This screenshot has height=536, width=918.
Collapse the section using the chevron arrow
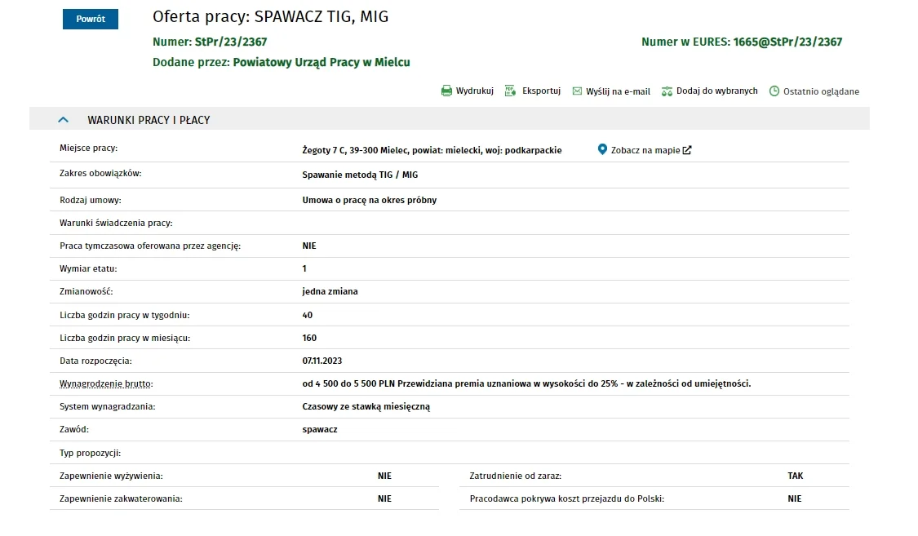[x=64, y=120]
